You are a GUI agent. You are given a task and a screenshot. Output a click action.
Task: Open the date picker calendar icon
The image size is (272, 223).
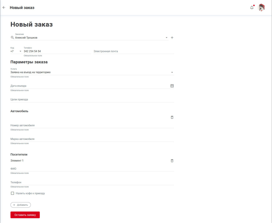(172, 86)
